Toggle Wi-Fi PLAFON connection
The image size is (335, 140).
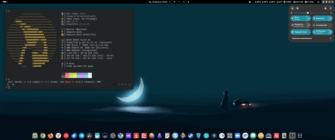pos(298,18)
